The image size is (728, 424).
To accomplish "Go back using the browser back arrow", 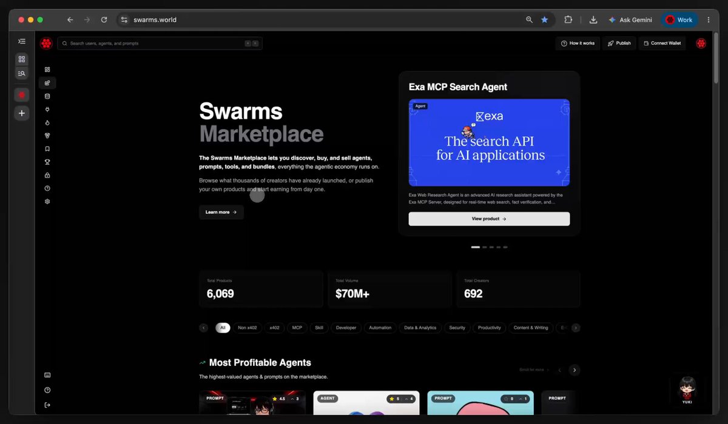I will click(70, 20).
